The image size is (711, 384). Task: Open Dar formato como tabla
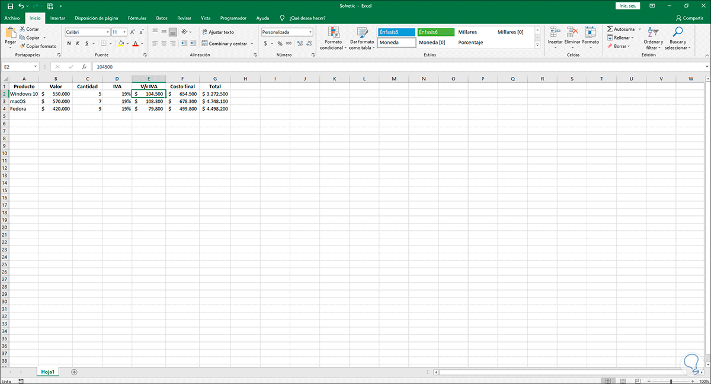[361, 38]
